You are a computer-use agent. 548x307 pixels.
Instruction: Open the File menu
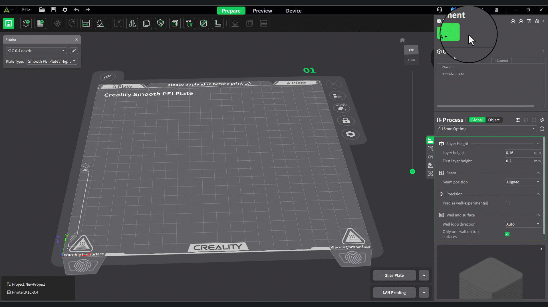tap(23, 10)
